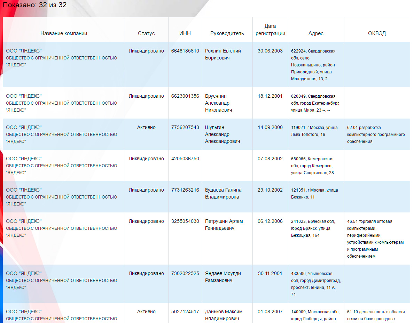The height and width of the screenshot is (323, 414).
Task: Click address '241023, Брянская обл, город Брянск'
Action: pyautogui.click(x=313, y=228)
